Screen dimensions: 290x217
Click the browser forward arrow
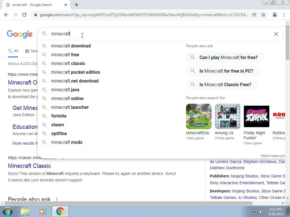[x=15, y=15]
